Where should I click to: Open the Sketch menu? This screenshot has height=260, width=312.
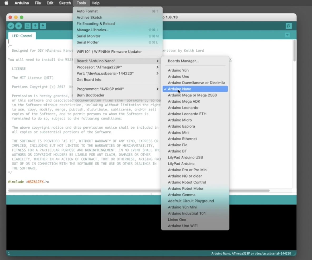pos(65,3)
